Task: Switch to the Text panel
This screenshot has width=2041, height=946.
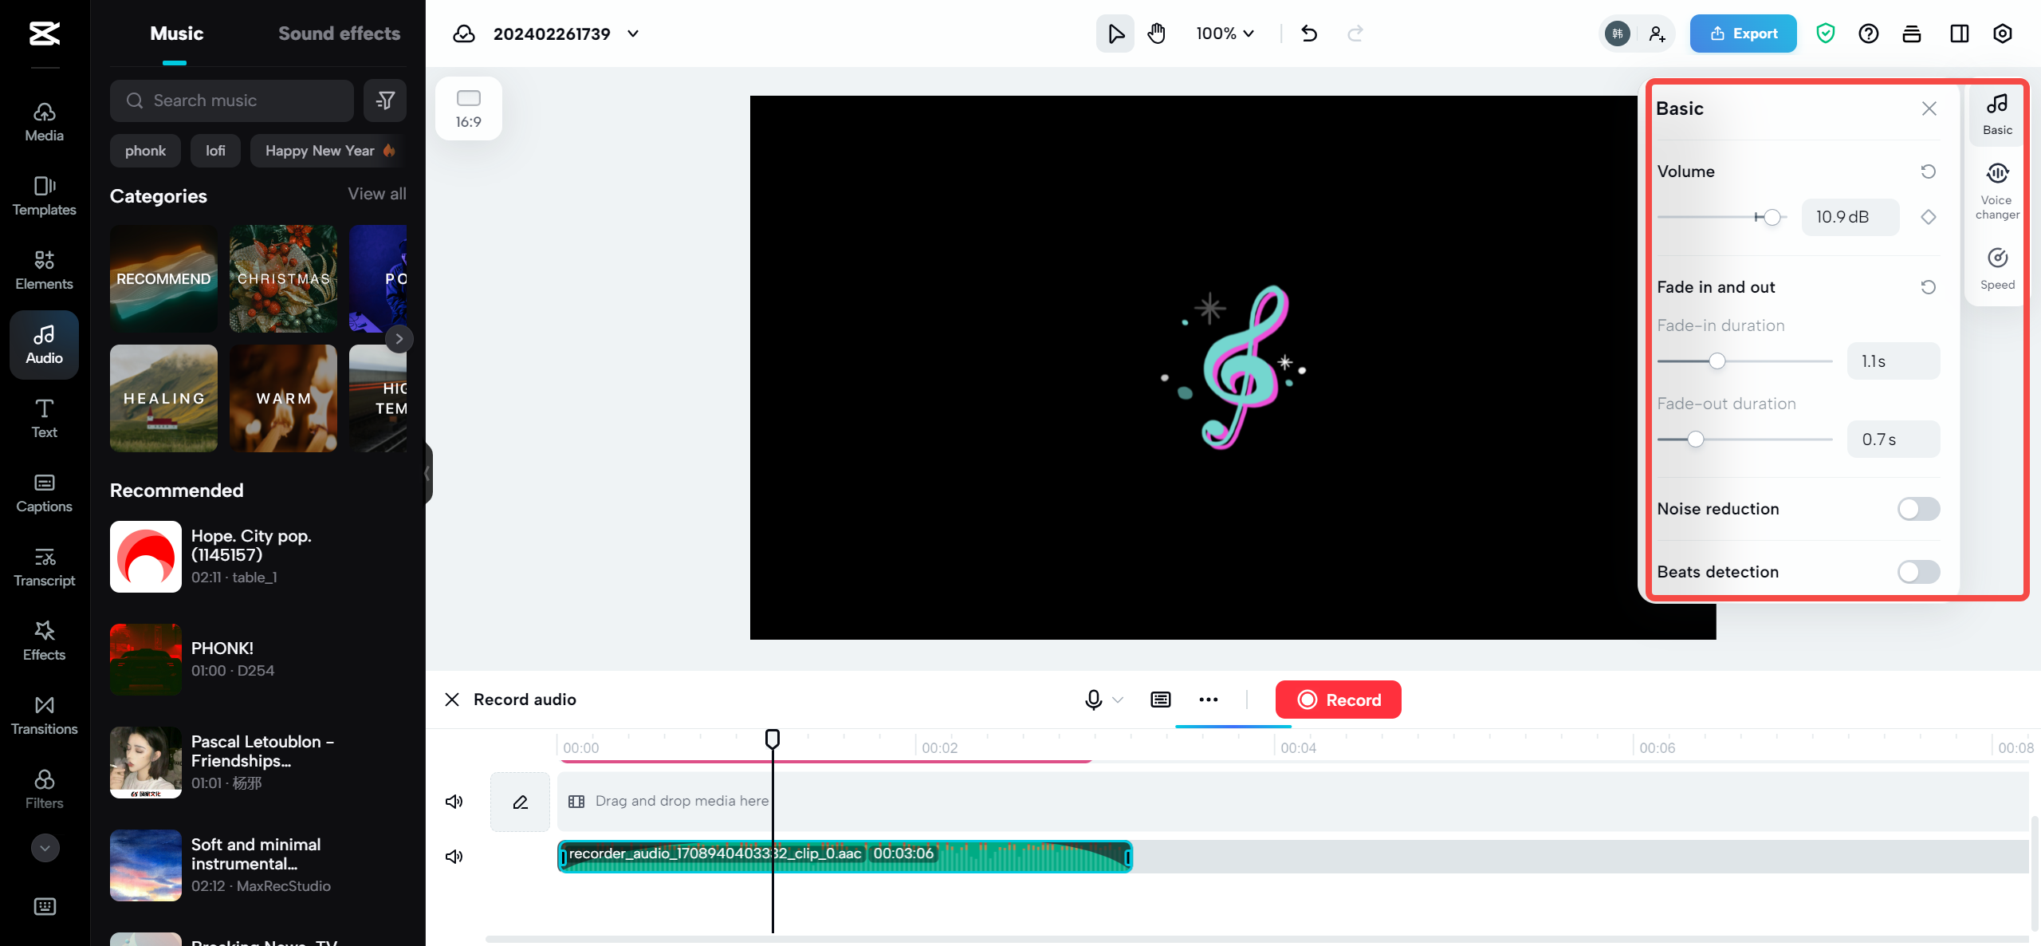Action: pyautogui.click(x=44, y=418)
